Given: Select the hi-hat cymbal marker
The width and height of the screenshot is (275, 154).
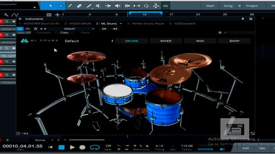Looking at the screenshot, I should pos(82,84).
